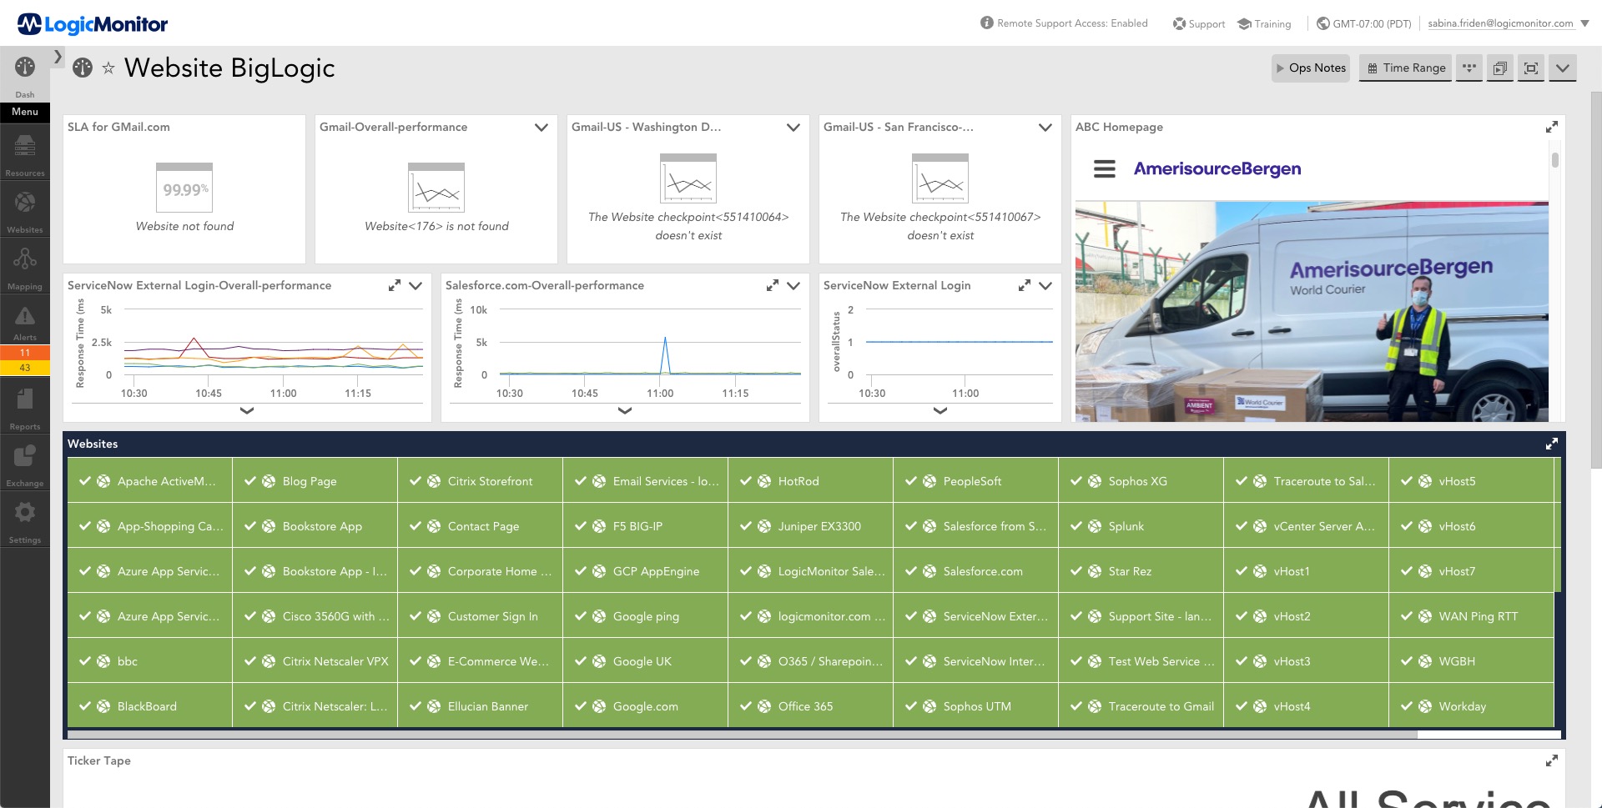Start the dashboard slideshow playback

click(x=1500, y=68)
